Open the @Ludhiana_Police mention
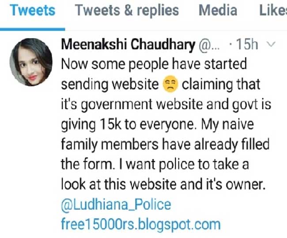This screenshot has width=287, height=238. click(116, 205)
